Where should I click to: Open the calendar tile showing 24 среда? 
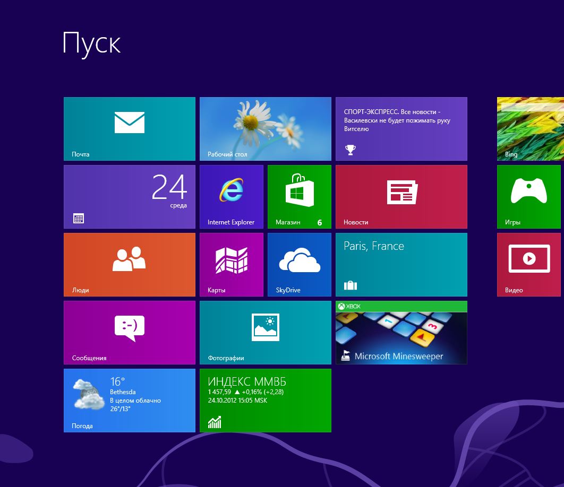tap(130, 197)
